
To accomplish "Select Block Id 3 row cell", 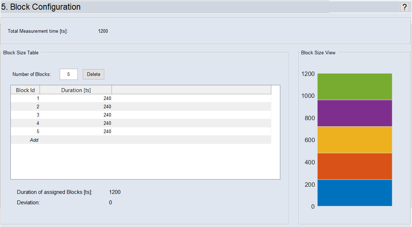I will point(25,115).
